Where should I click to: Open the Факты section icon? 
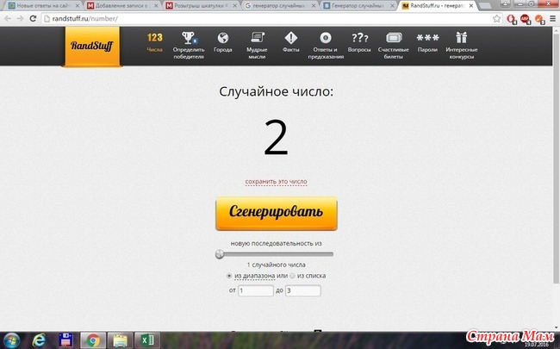click(291, 39)
